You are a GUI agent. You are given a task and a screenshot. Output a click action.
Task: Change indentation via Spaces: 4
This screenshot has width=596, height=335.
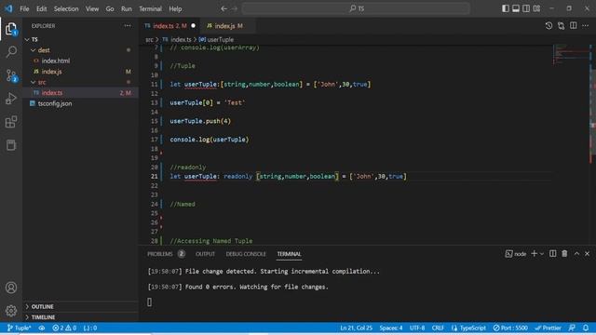(x=391, y=328)
